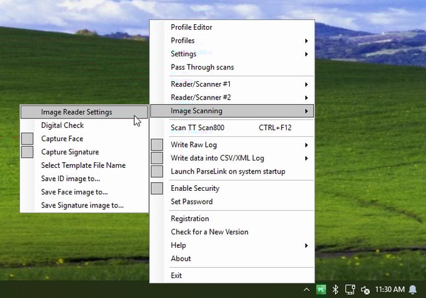Click the 11:30 AM taskbar clock

coord(390,289)
